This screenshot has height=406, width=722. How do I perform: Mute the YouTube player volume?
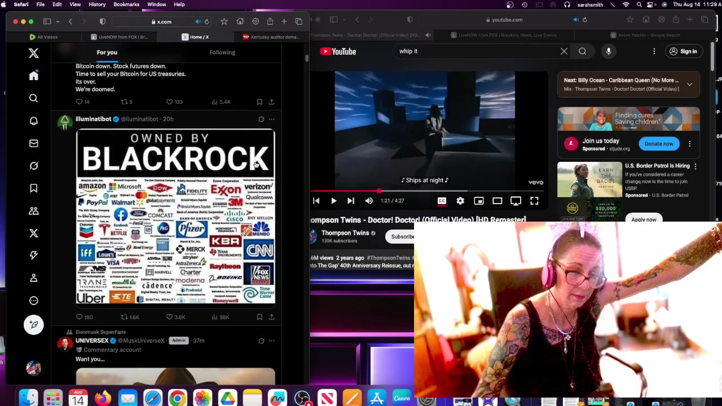coord(369,201)
